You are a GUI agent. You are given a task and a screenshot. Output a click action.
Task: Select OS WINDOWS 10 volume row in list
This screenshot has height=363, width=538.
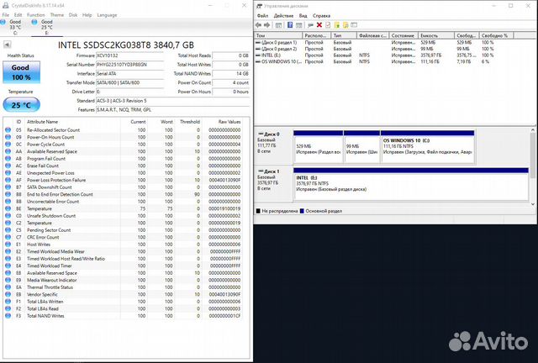[x=384, y=61]
